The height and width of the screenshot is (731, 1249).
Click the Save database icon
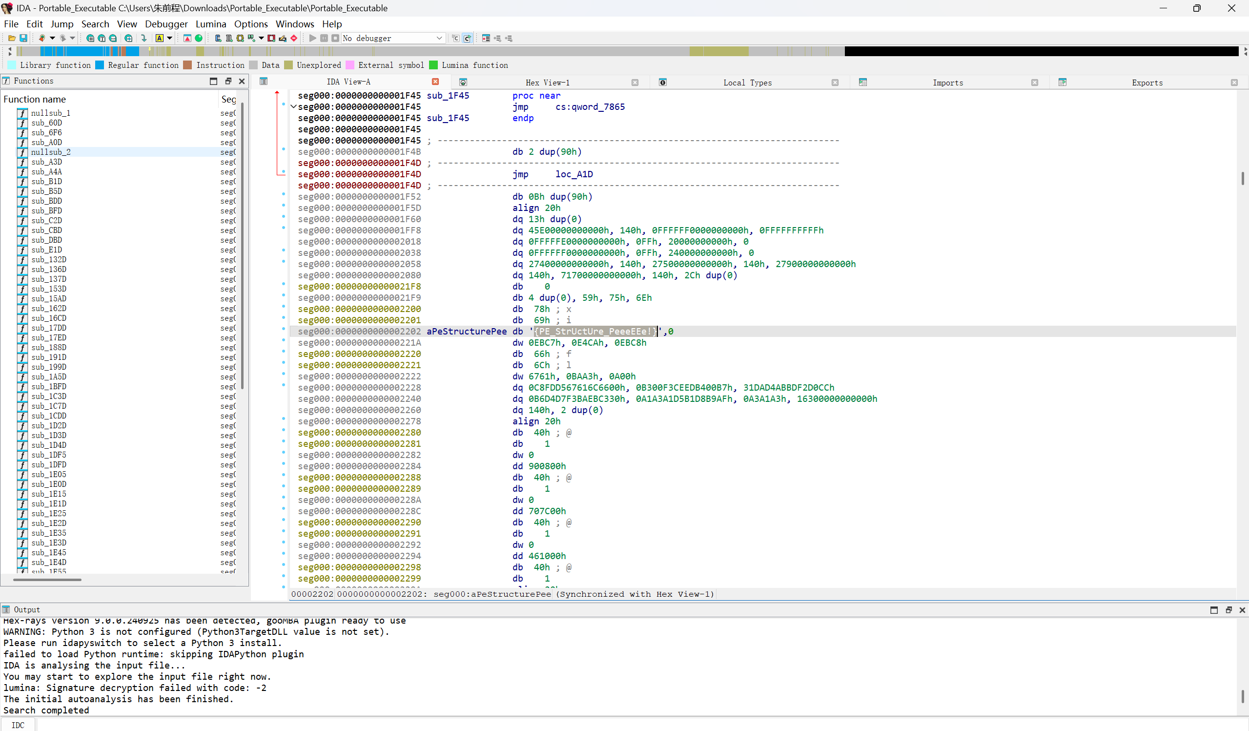(23, 38)
